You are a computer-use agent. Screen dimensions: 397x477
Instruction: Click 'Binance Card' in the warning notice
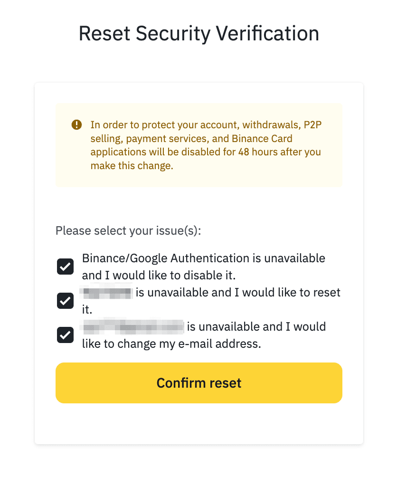tap(263, 139)
